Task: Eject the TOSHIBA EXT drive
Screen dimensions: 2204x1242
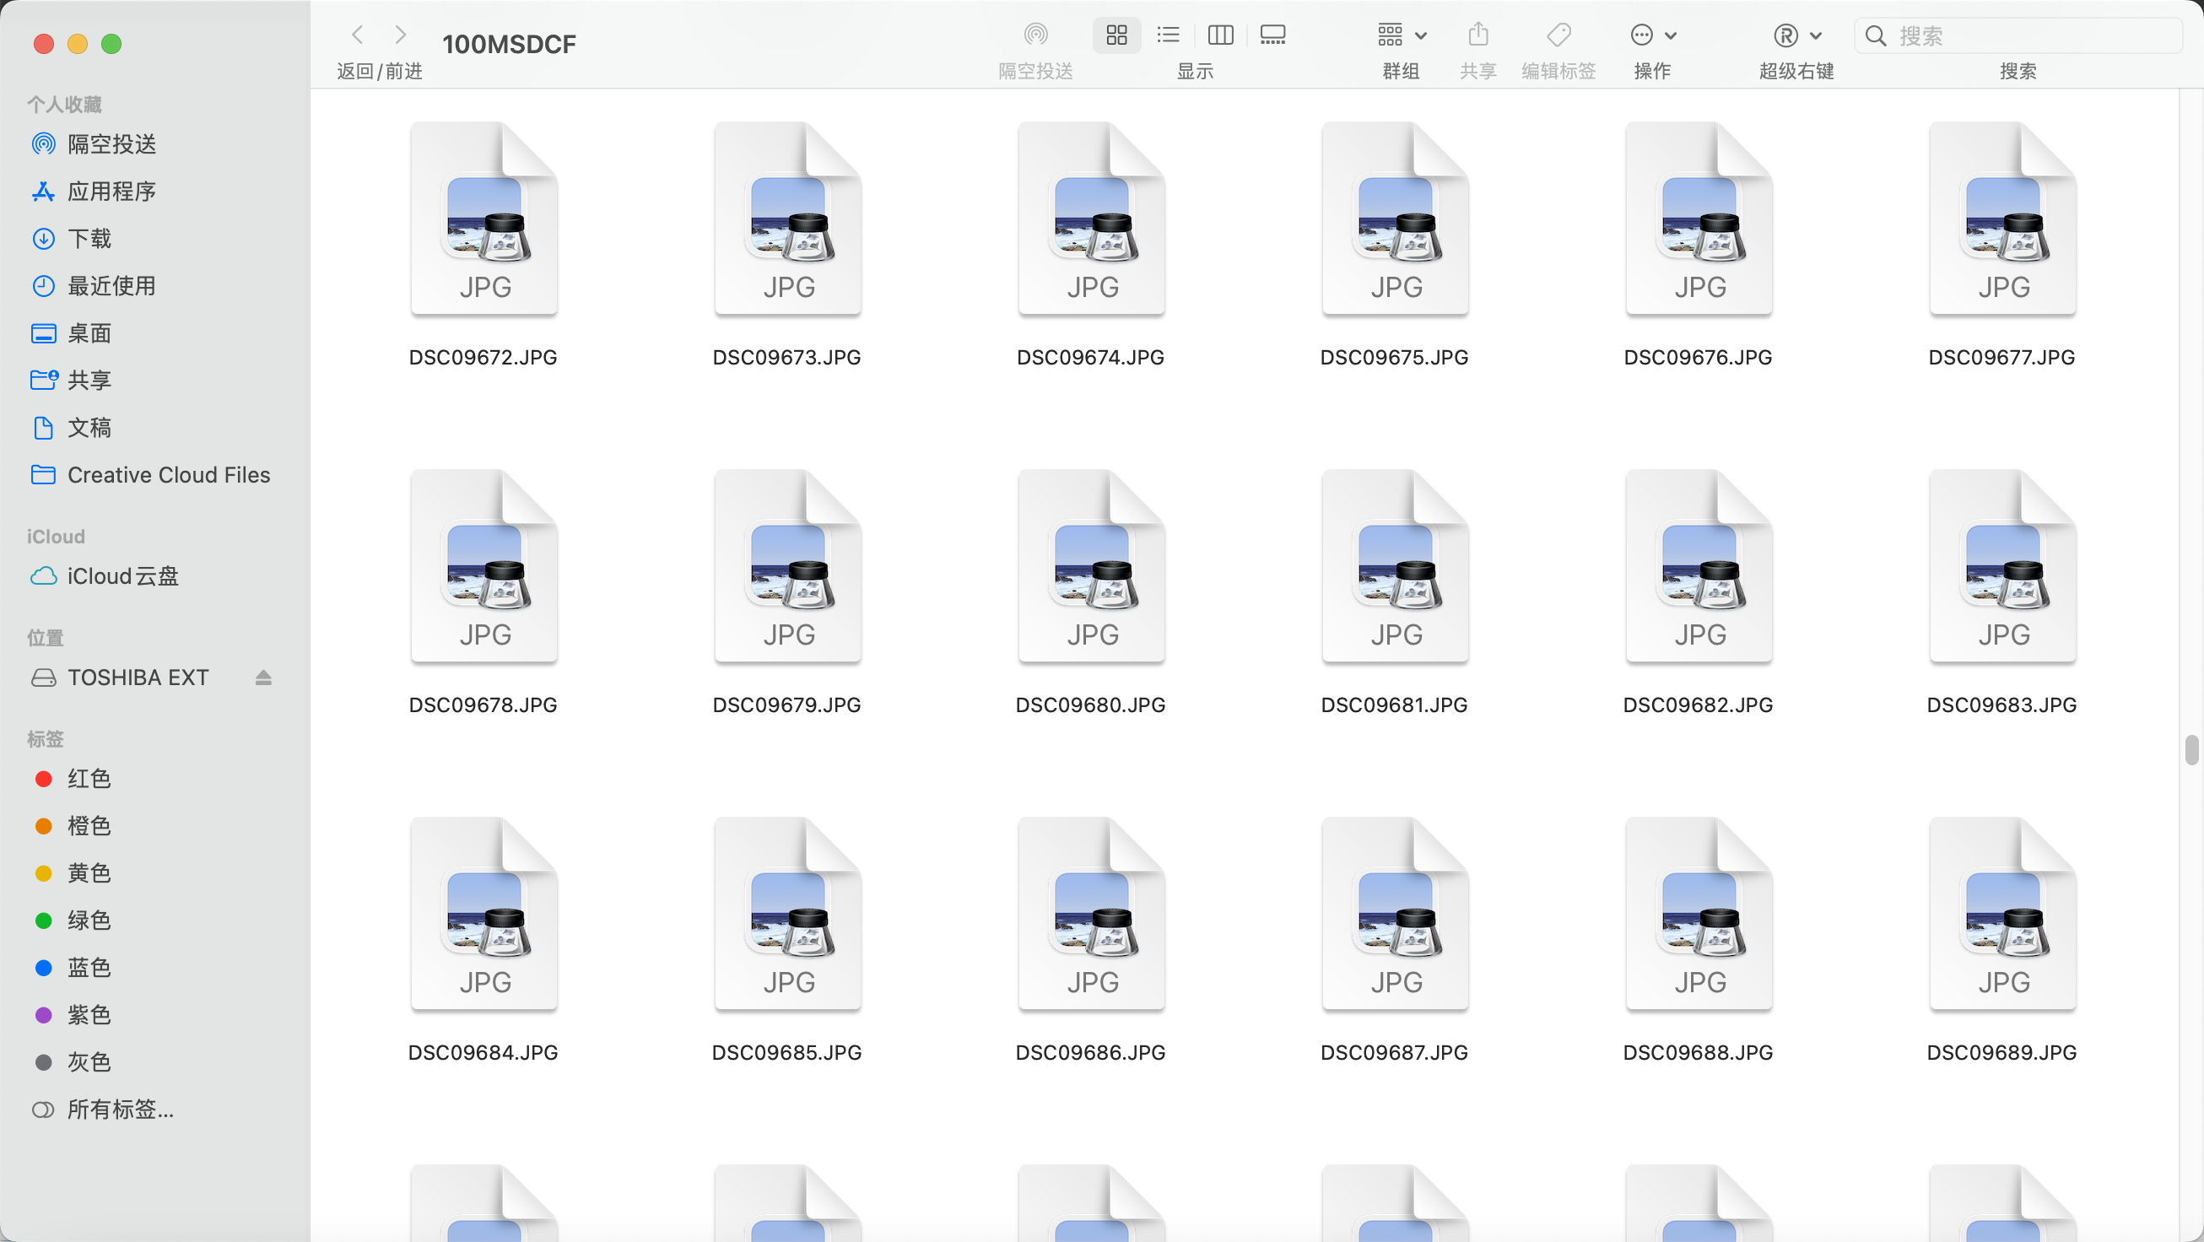Action: coord(262,678)
